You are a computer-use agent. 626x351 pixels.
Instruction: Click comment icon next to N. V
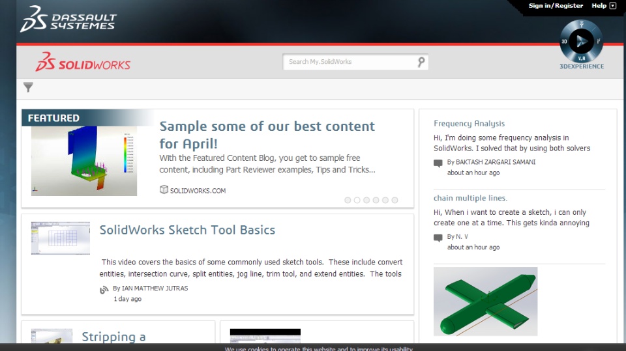point(438,238)
